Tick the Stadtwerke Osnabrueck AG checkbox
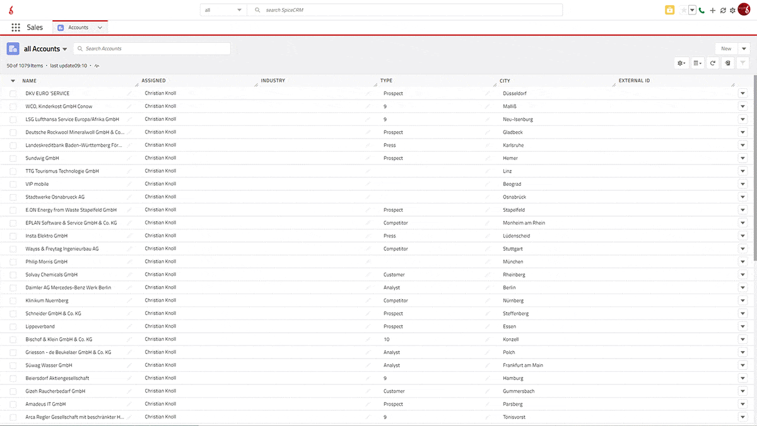This screenshot has width=757, height=426. (13, 197)
